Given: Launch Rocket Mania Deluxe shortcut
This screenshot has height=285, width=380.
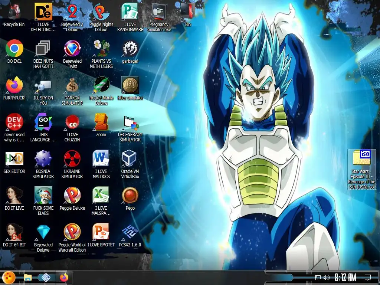Looking at the screenshot, I should coord(101,91).
